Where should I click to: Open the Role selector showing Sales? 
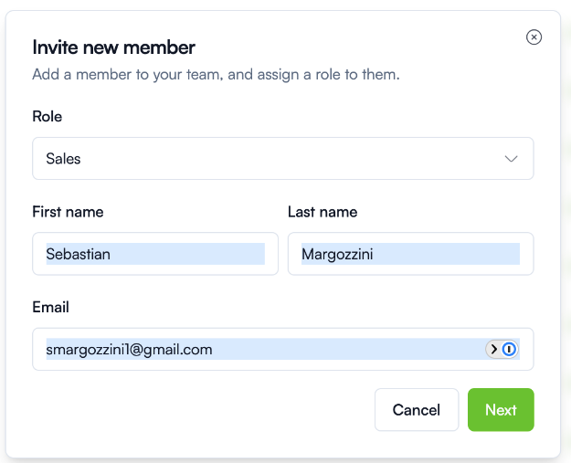click(x=274, y=159)
